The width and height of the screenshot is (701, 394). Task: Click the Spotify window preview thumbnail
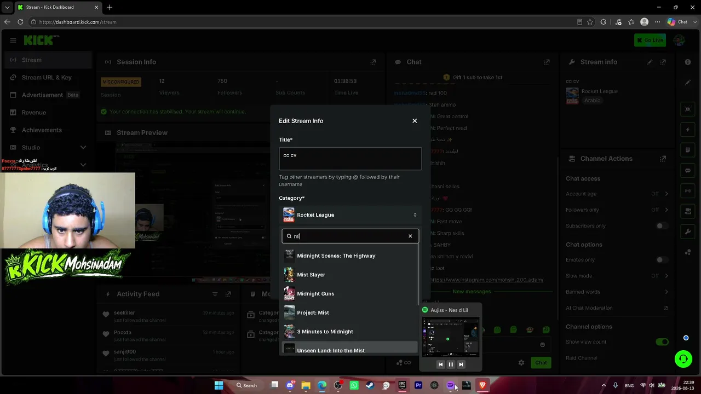point(451,337)
